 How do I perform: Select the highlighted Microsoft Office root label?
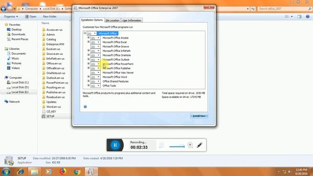click(x=108, y=33)
